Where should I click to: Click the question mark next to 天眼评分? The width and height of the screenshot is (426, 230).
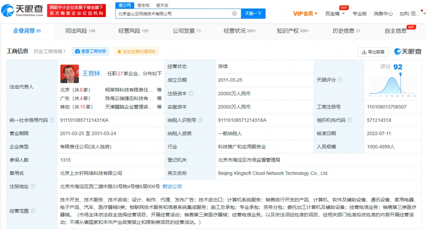point(340,80)
